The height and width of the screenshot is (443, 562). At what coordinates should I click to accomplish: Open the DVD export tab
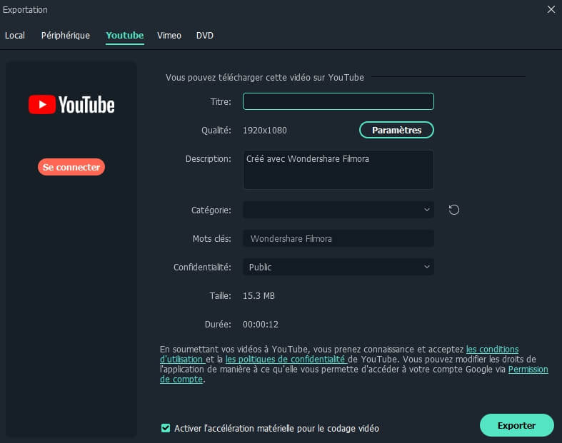[x=205, y=36]
